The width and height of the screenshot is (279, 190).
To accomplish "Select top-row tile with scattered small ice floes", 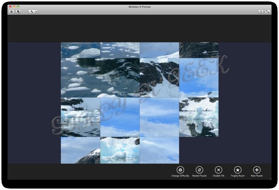I will pos(120,50).
